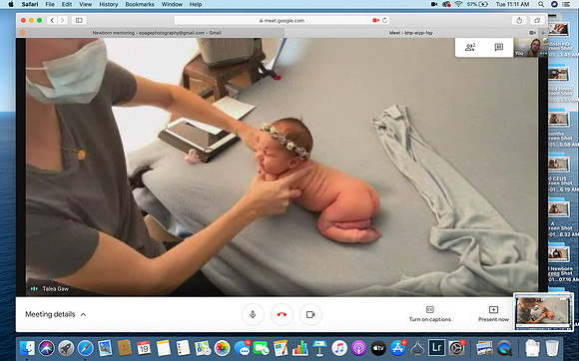Image resolution: width=579 pixels, height=361 pixels.
Task: Turn on captions
Action: click(x=430, y=314)
